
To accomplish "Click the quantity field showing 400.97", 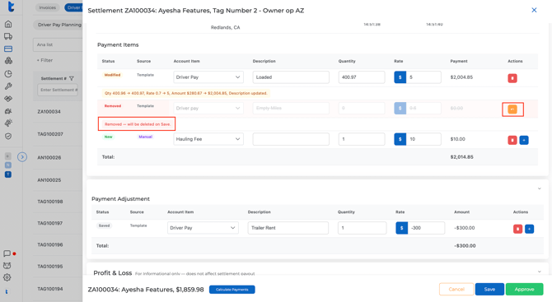I will pos(362,77).
